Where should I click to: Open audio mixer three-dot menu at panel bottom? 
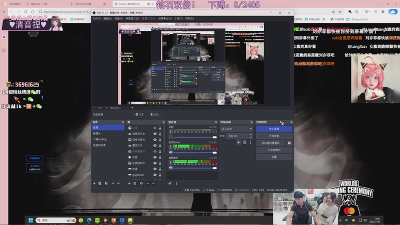176,183
